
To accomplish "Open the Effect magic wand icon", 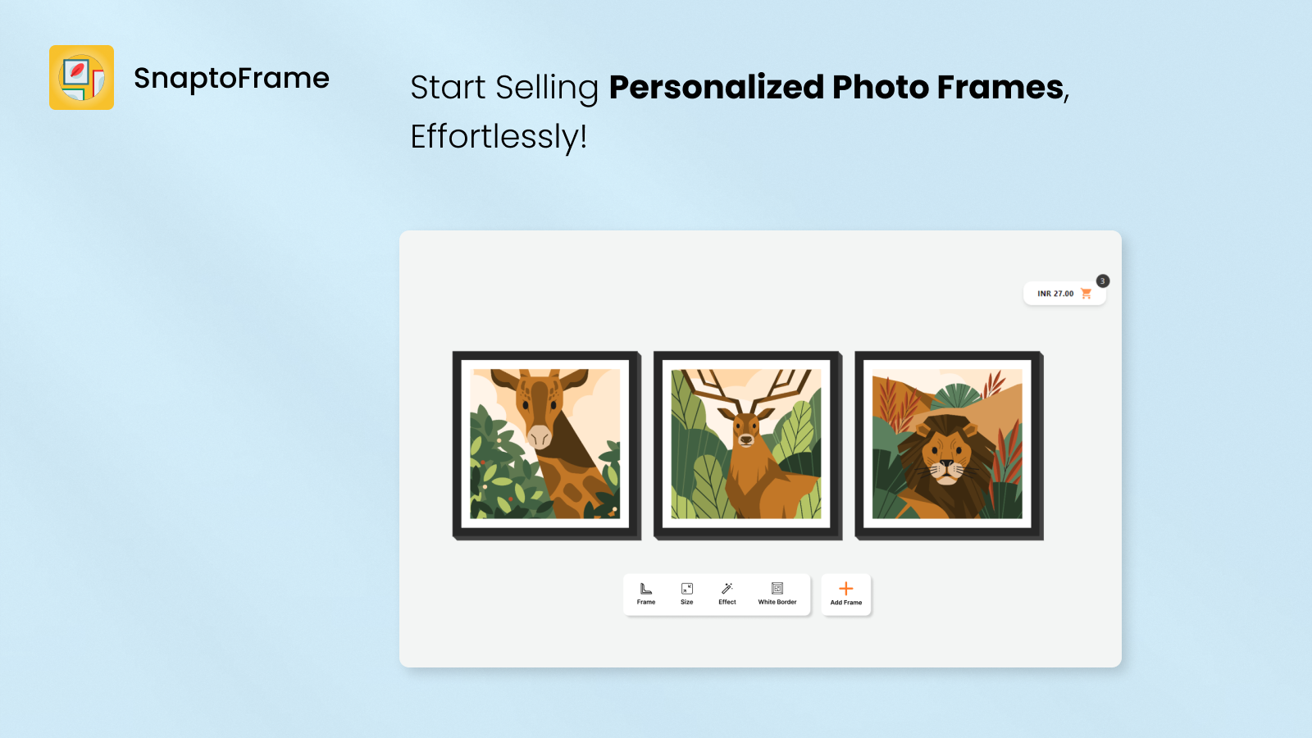I will 727,589.
